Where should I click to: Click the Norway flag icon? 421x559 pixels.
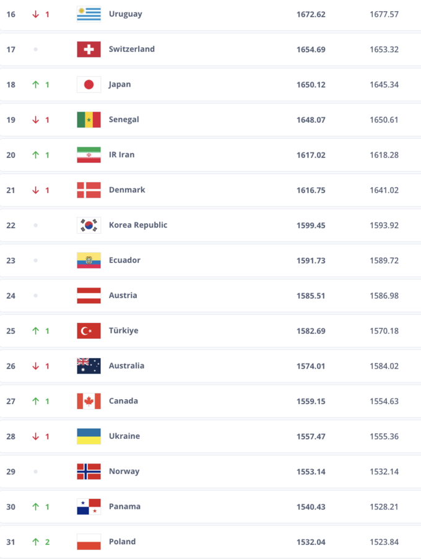coord(89,471)
